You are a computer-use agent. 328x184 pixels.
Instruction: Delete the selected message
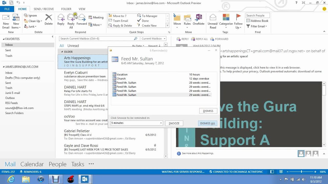point(48,20)
